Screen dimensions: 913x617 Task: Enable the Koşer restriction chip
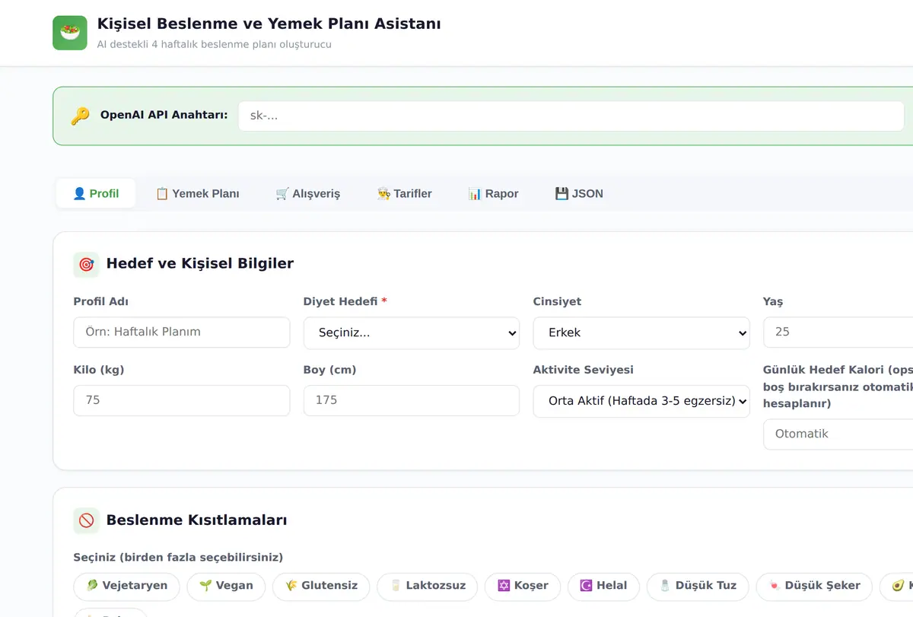click(523, 586)
